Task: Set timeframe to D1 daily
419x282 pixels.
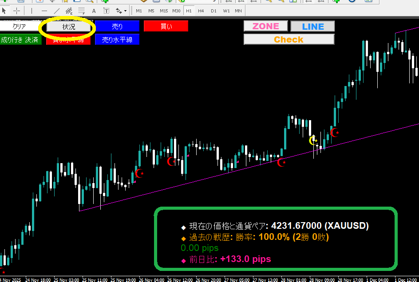Action: pos(213,11)
